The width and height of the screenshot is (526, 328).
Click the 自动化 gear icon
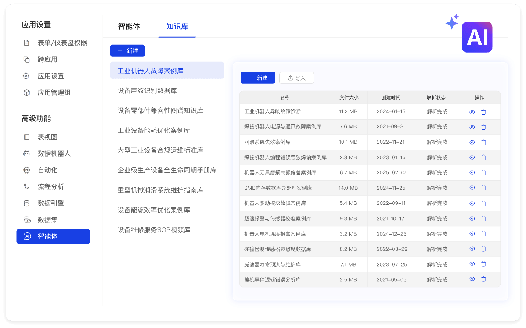pos(26,170)
